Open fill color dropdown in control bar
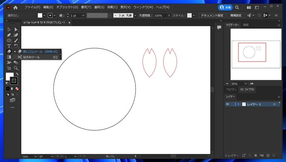Image resolution: width=286 pixels, height=162 pixels. (44, 15)
